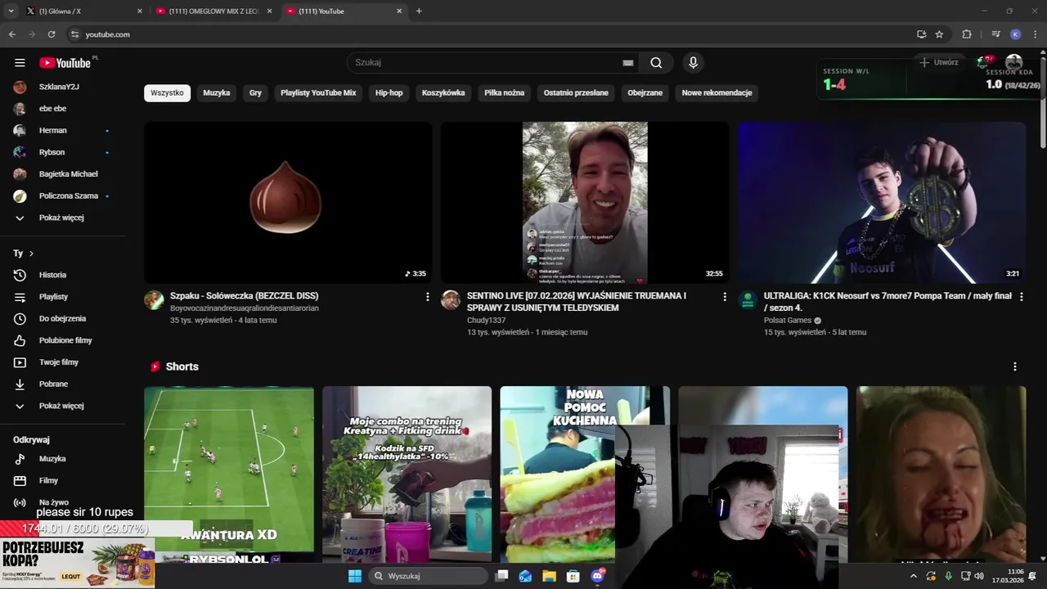
Task: Select the Piłka nożna filter chip
Action: [x=504, y=93]
